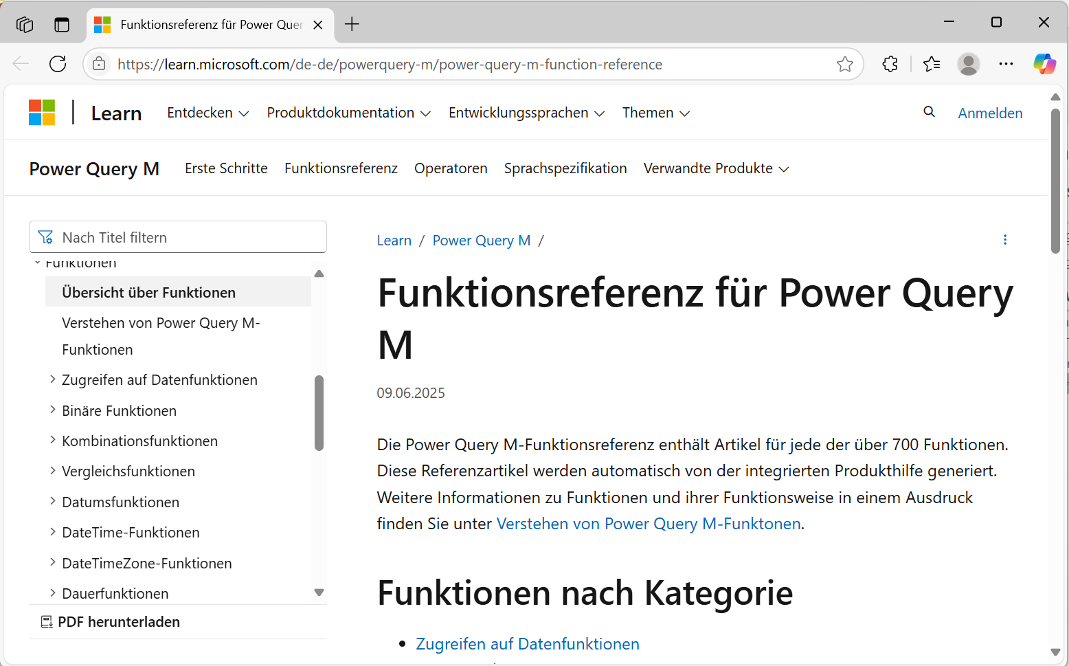This screenshot has width=1069, height=666.
Task: Click Anmelden to sign in
Action: 990,113
